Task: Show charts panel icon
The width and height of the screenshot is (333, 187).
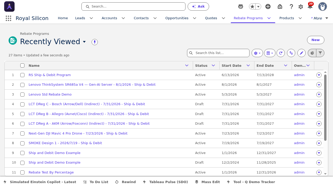Action: tap(312, 53)
